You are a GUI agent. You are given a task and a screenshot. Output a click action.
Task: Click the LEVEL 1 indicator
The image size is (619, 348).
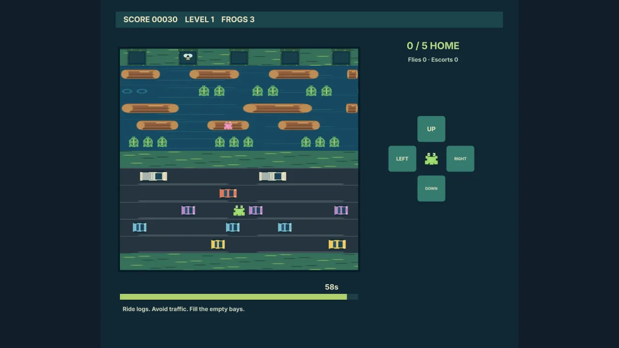199,19
